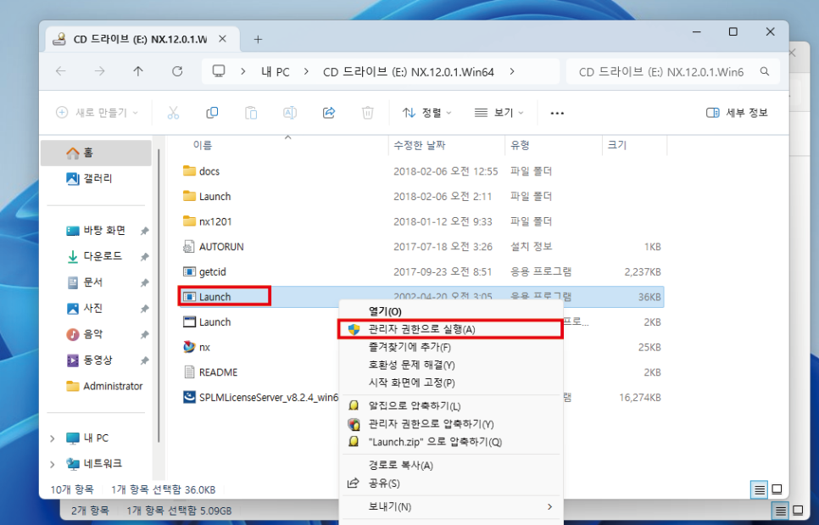The image size is (819, 525).
Task: Expand 내 PC in navigation pane
Action: point(52,438)
